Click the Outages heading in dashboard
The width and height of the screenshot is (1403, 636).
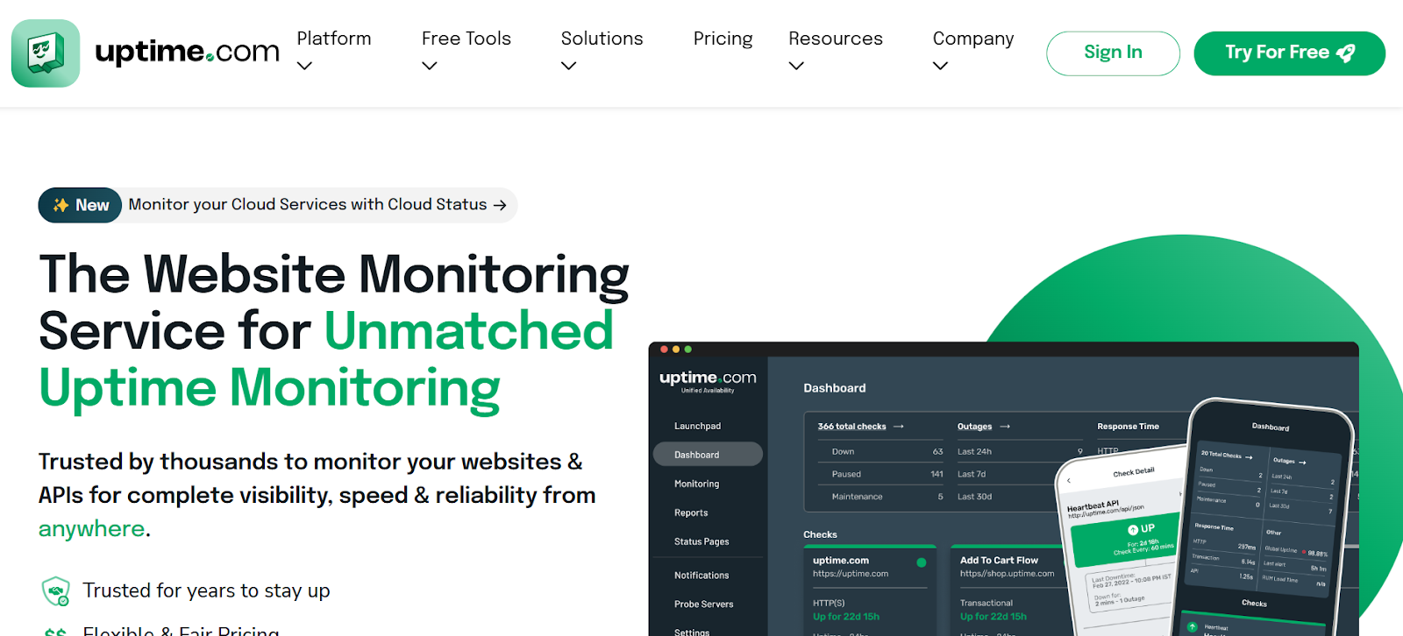(x=974, y=427)
